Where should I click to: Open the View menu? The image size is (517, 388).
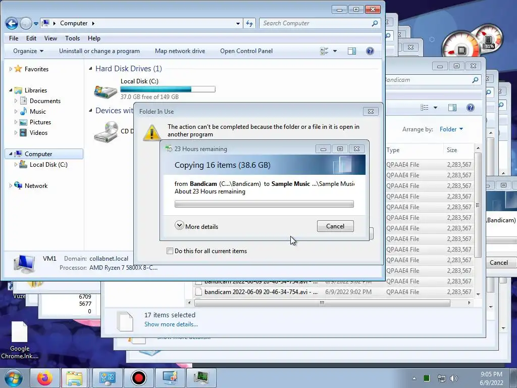point(51,38)
